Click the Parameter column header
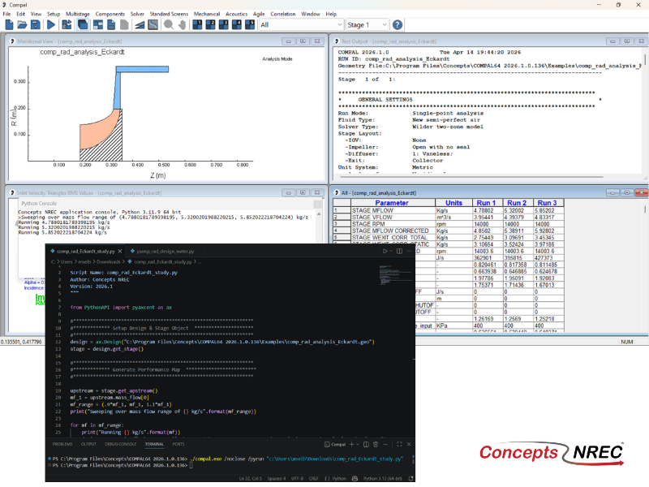The image size is (649, 487). click(393, 203)
